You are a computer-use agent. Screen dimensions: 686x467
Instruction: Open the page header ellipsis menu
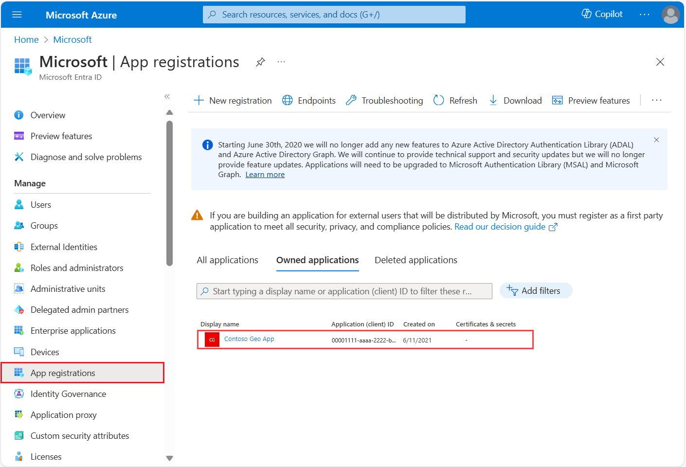(281, 62)
